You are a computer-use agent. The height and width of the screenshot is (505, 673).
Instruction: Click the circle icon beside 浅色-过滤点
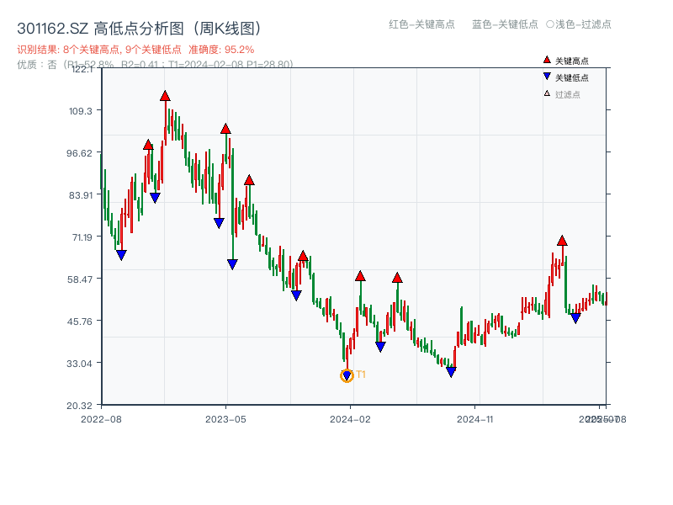pos(552,25)
